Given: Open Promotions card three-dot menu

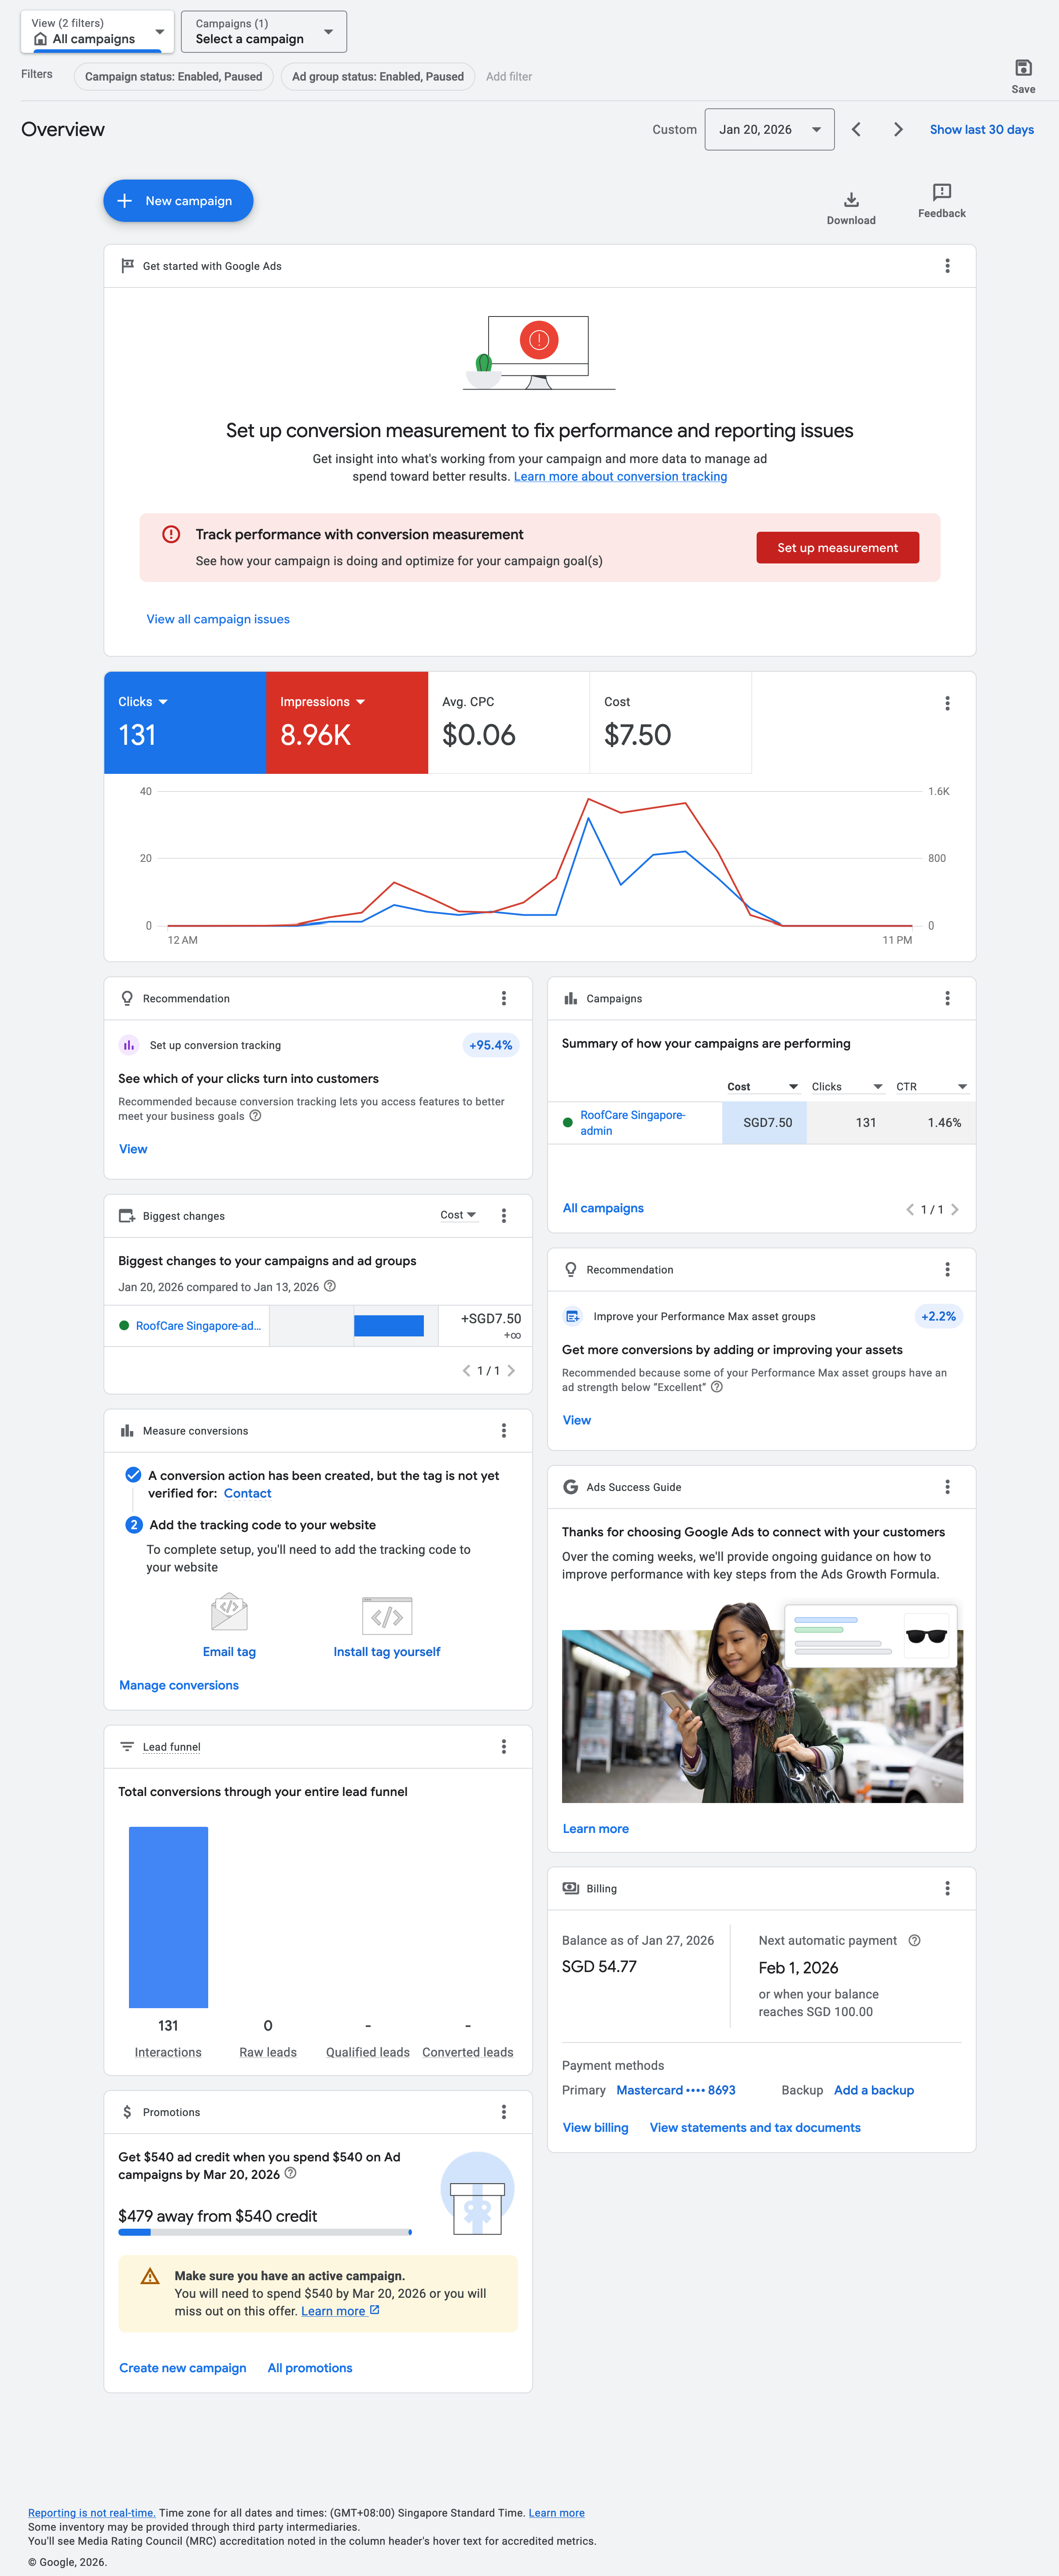Looking at the screenshot, I should pos(503,2112).
